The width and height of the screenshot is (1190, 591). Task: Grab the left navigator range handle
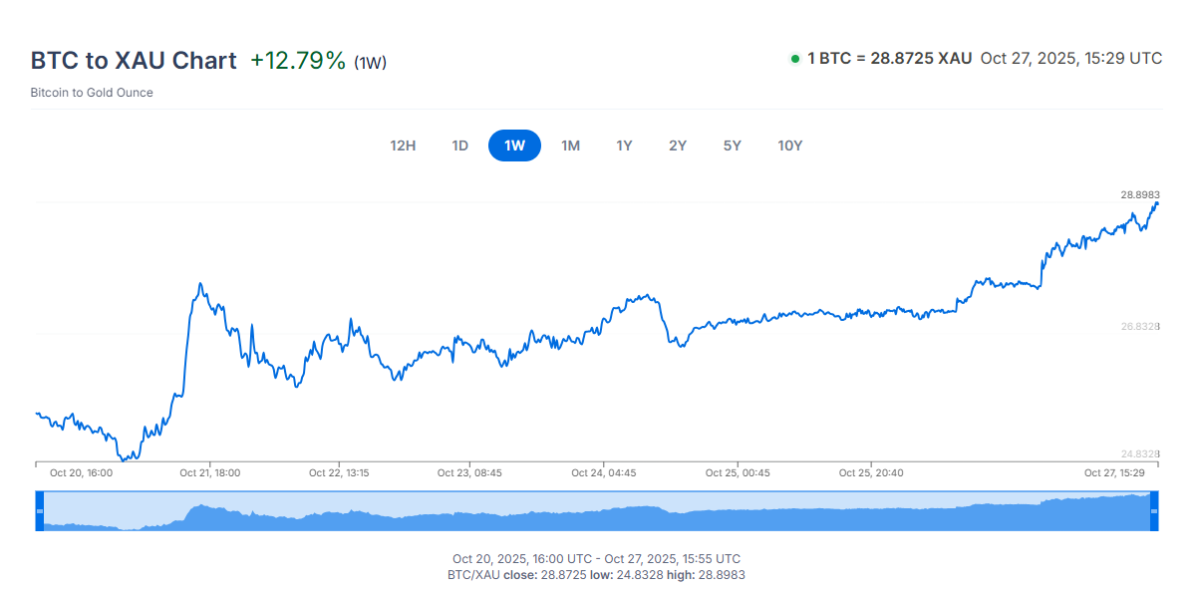pos(40,511)
